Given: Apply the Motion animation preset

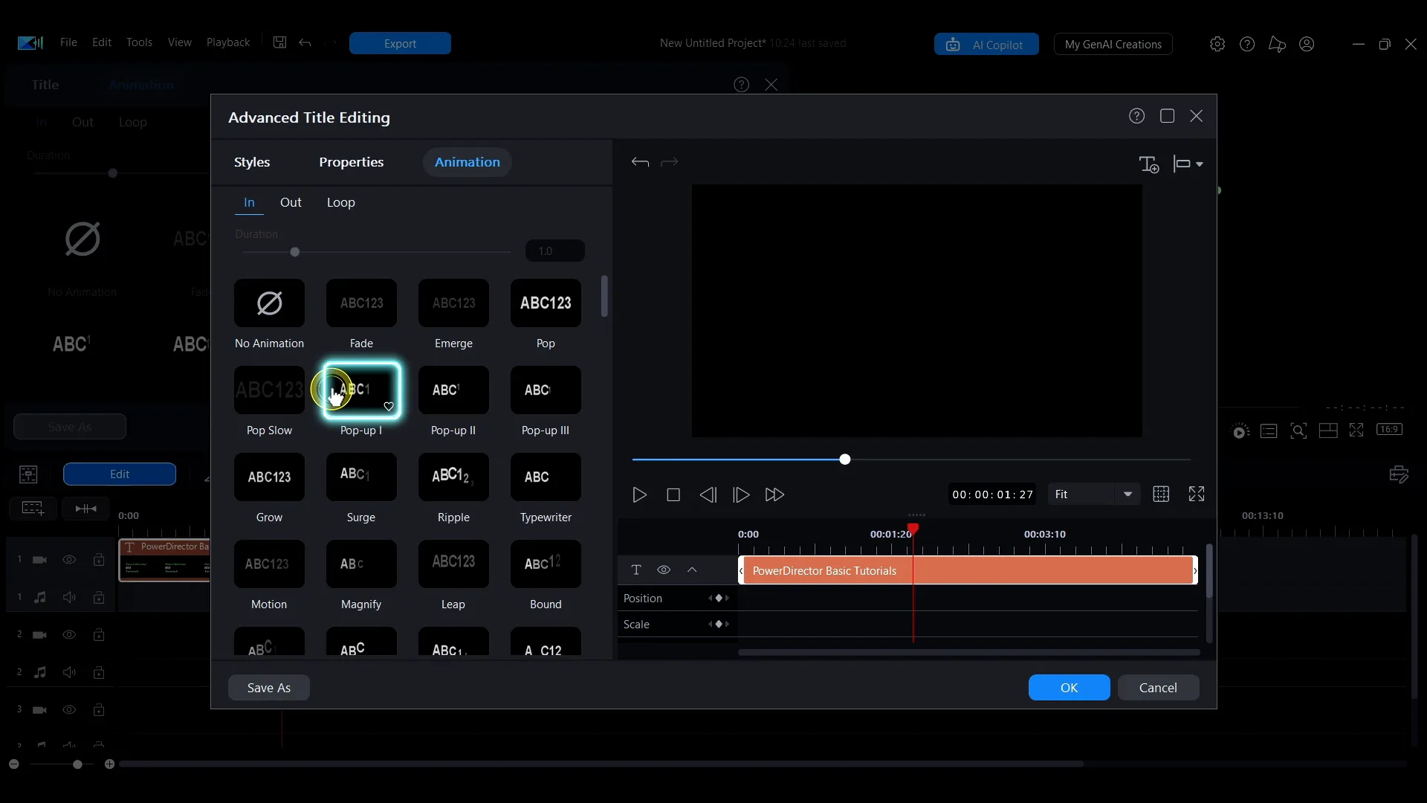Looking at the screenshot, I should coord(269,564).
